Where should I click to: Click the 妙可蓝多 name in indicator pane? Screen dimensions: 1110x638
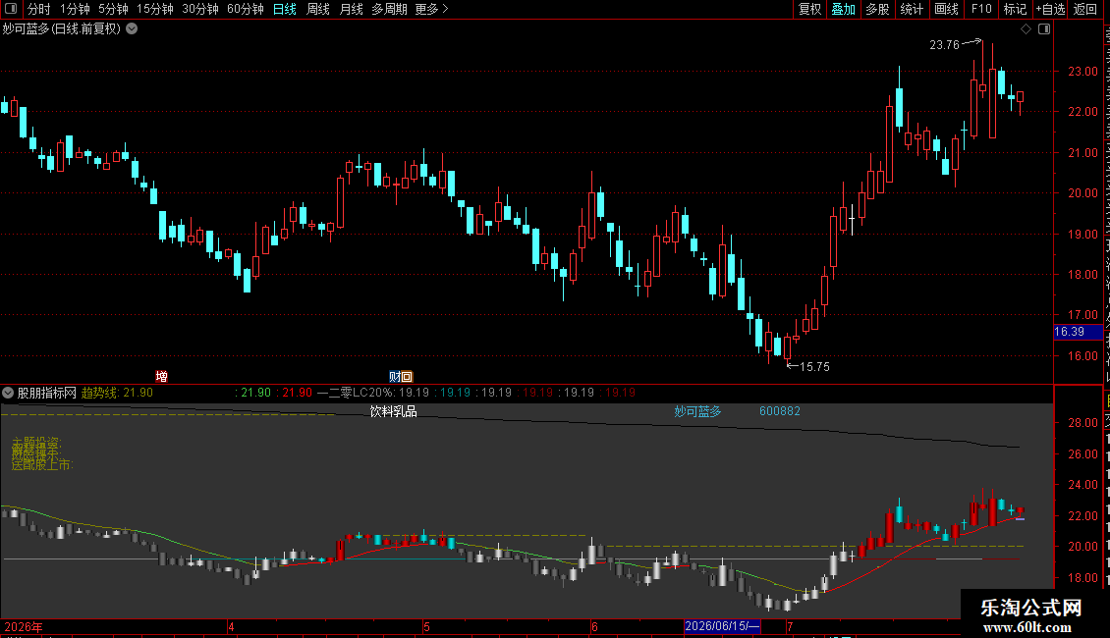[x=697, y=411]
